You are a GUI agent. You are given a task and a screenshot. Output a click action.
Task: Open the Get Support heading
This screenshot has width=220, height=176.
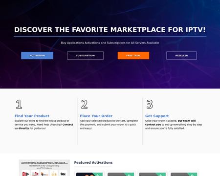(x=157, y=116)
